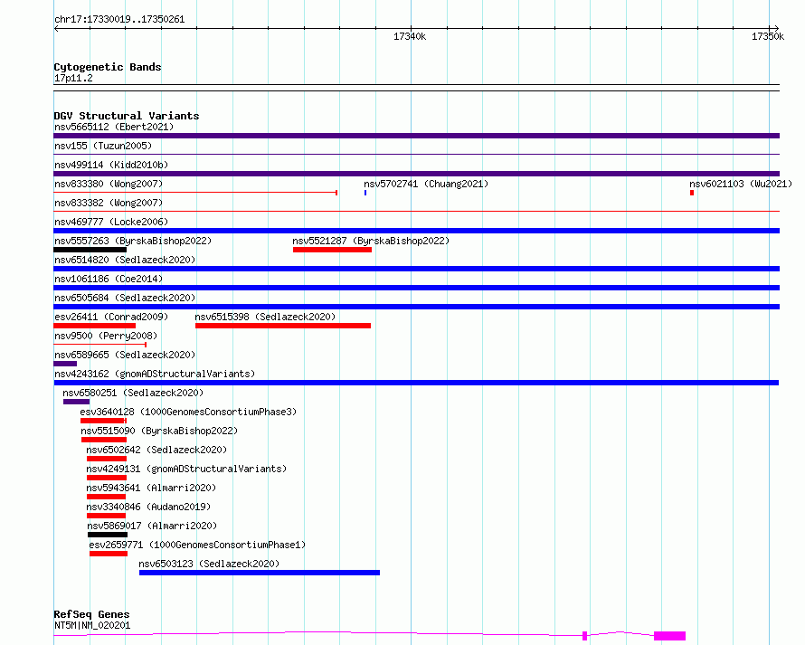Click the red esv26411 variant bar
The width and height of the screenshot is (805, 645).
click(94, 326)
